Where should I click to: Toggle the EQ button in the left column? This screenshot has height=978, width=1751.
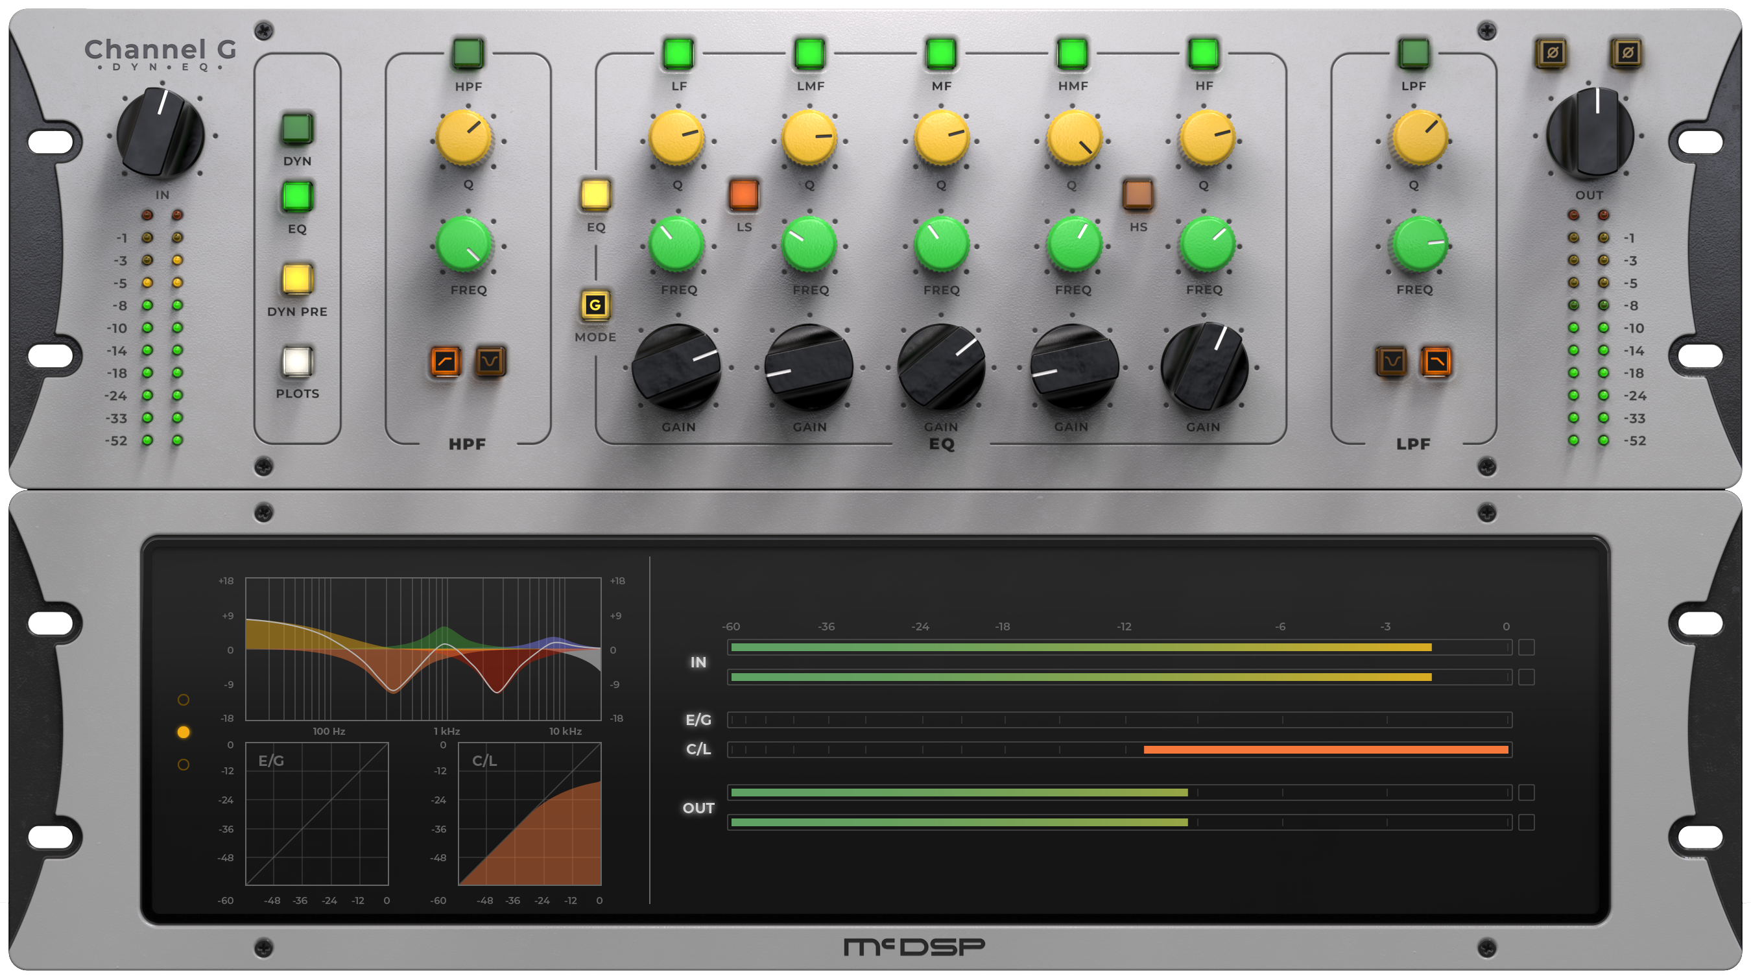click(297, 197)
